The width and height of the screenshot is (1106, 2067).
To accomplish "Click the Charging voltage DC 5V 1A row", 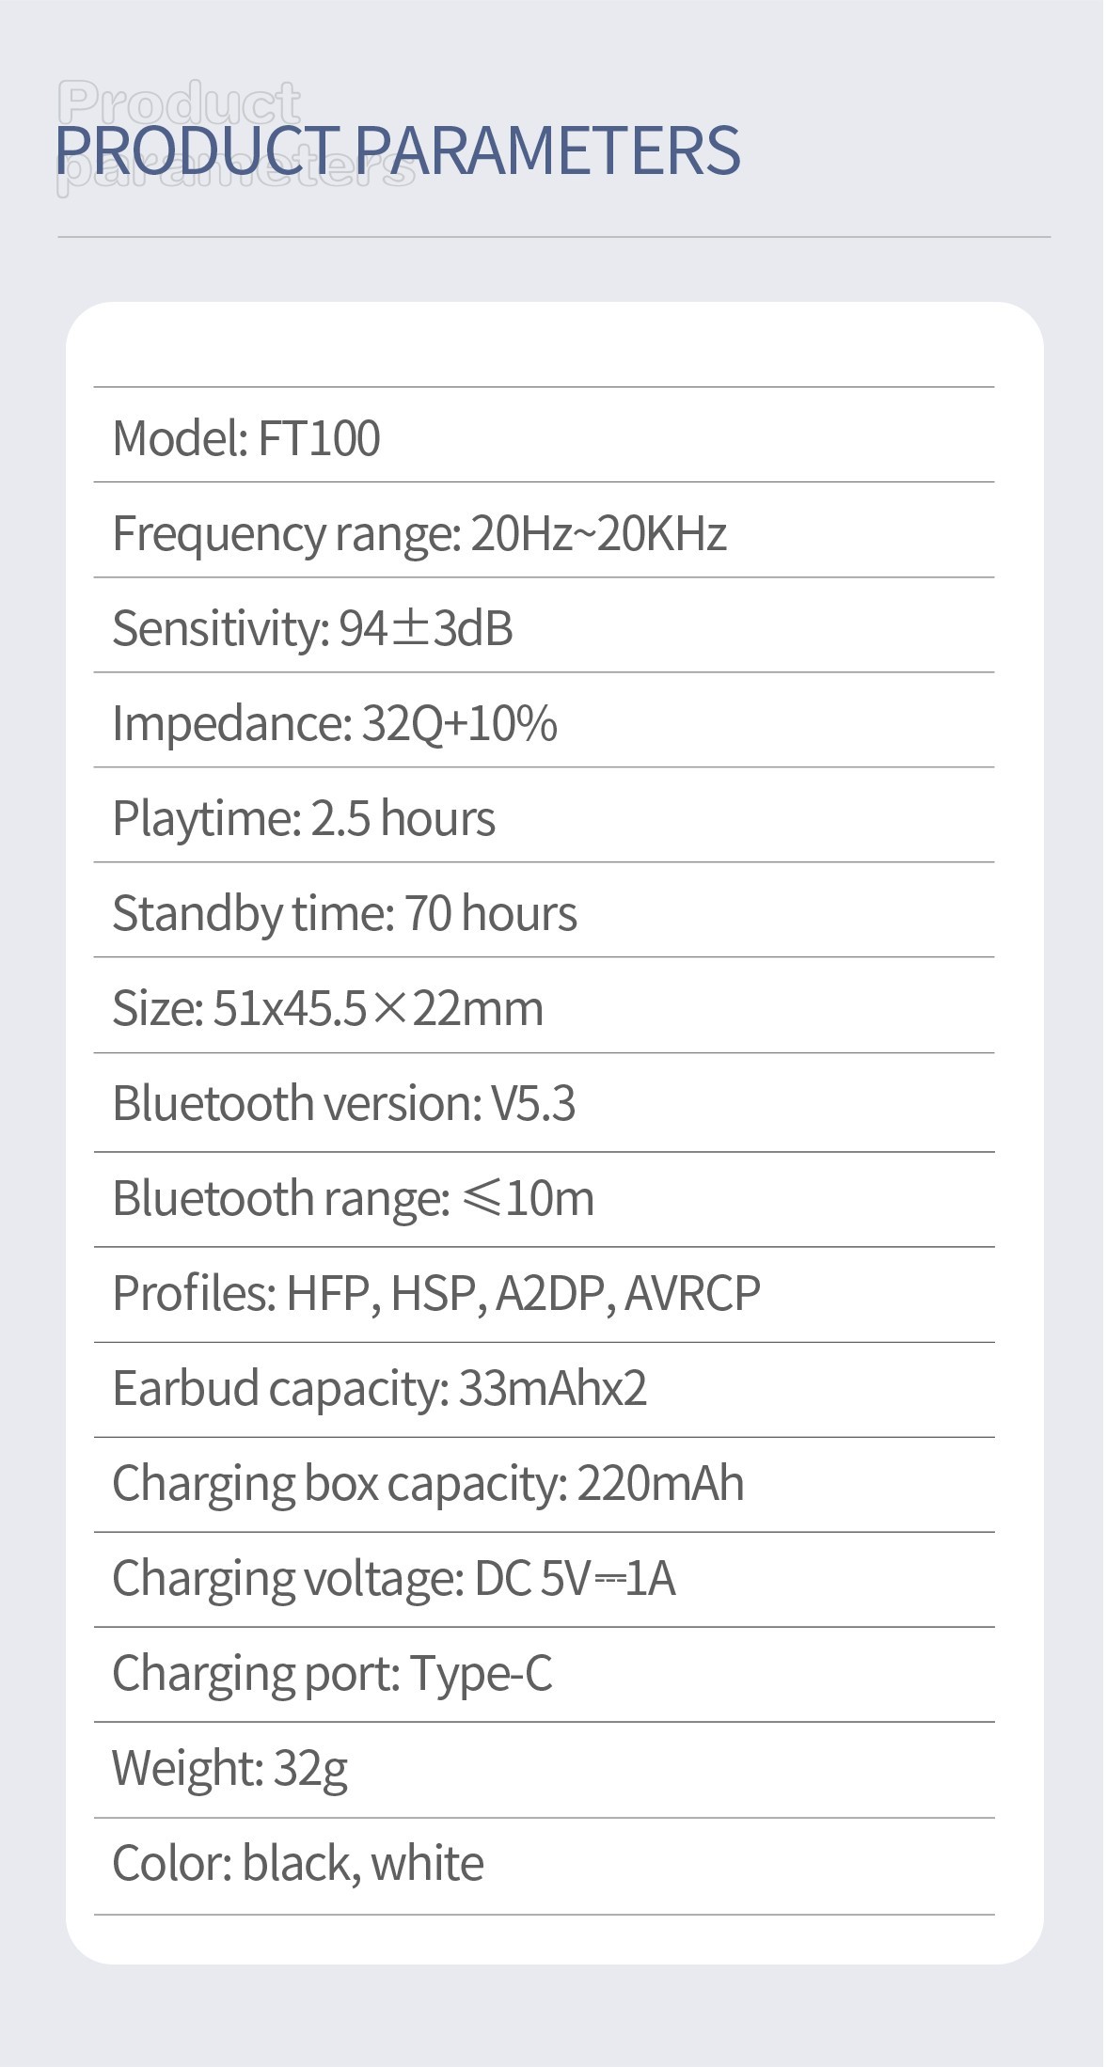I will point(394,1578).
